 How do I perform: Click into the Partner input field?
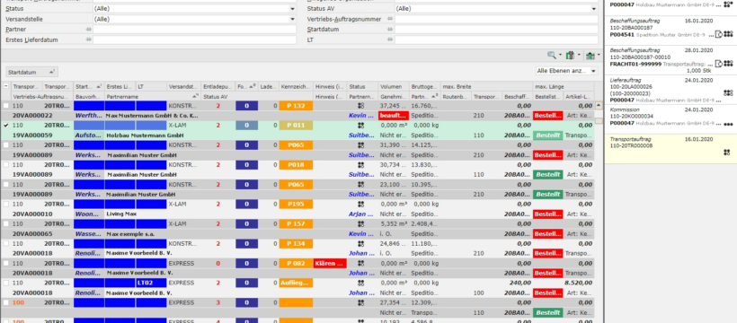pyautogui.click(x=195, y=29)
